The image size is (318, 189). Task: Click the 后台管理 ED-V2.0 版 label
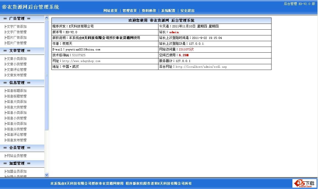tap(299, 4)
